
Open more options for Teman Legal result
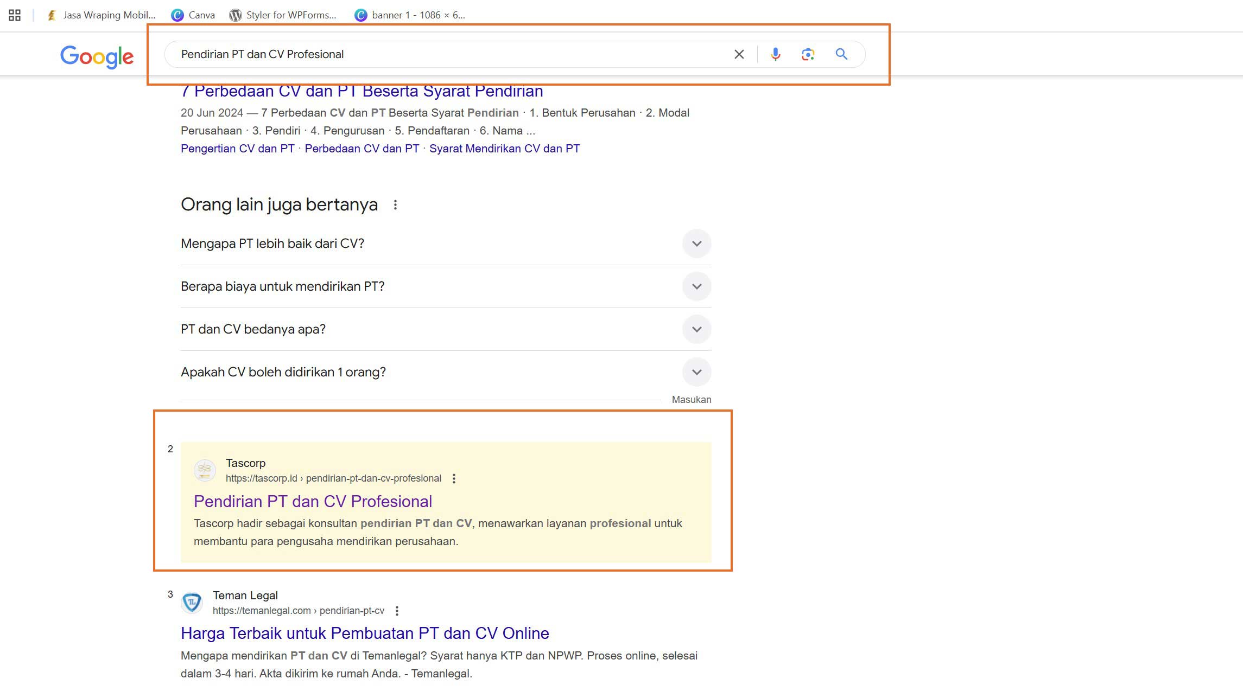[397, 611]
